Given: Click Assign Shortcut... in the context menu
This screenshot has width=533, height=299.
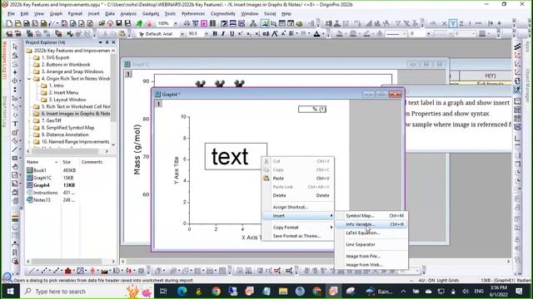Looking at the screenshot, I should 298,207.
